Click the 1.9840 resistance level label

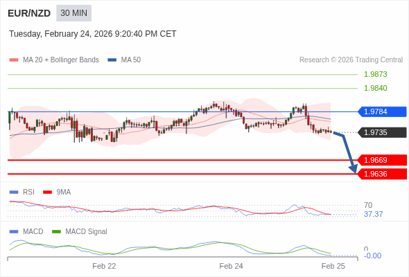click(x=375, y=88)
